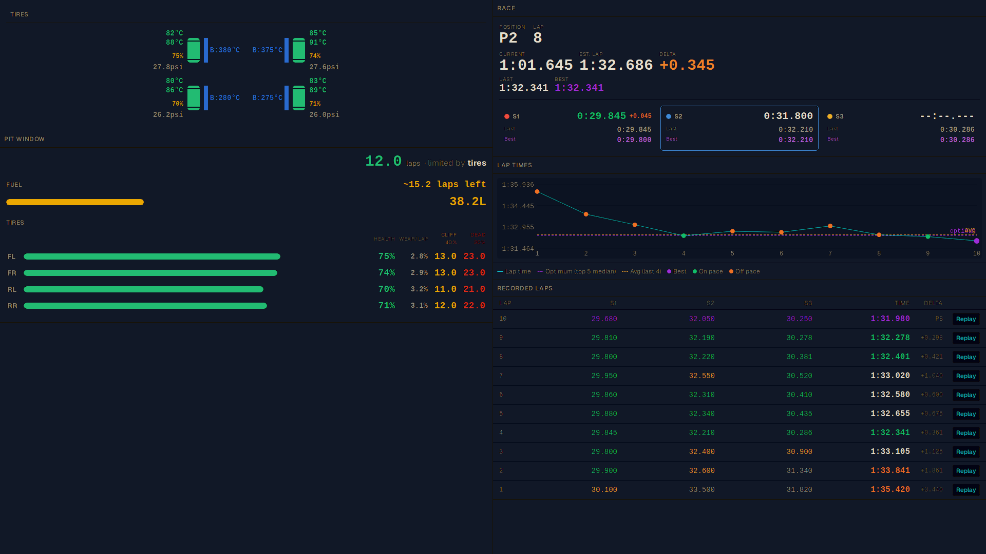
Task: Click the front-right tire icon
Action: 299,50
